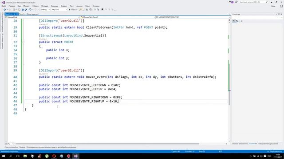
Task: Click the Вход sign-in link
Action: click(273, 6)
